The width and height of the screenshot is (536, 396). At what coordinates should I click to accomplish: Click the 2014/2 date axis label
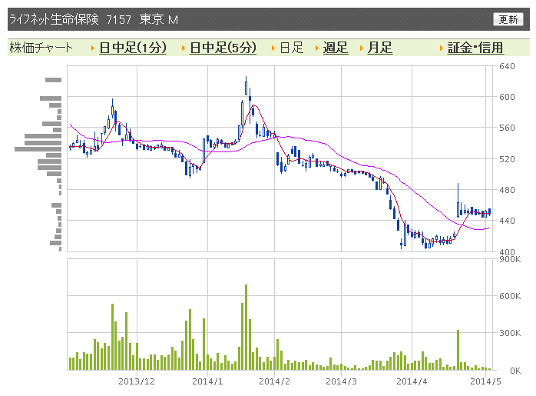[274, 381]
